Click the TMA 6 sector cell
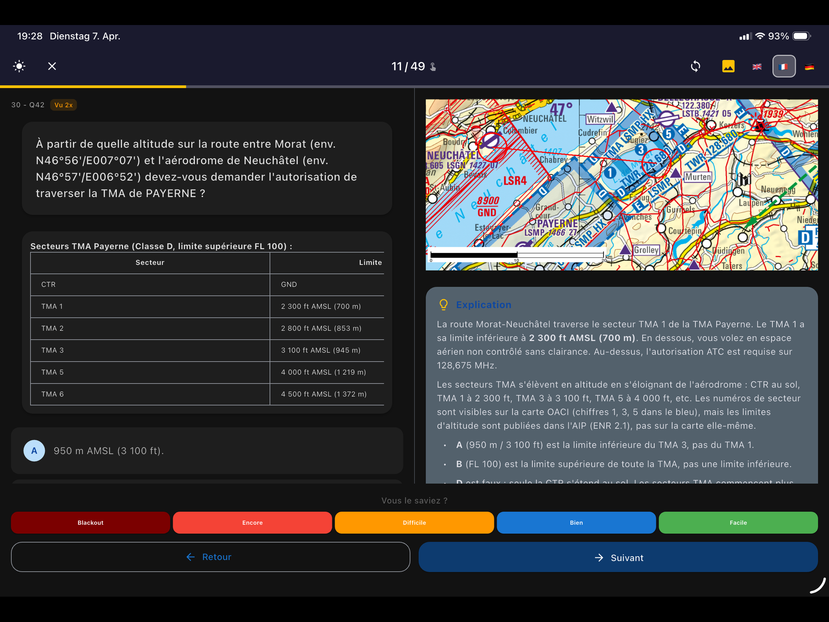The image size is (829, 622). click(150, 394)
